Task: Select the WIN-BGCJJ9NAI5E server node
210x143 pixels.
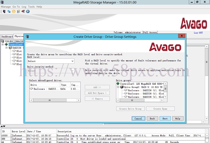Action: pos(14,41)
